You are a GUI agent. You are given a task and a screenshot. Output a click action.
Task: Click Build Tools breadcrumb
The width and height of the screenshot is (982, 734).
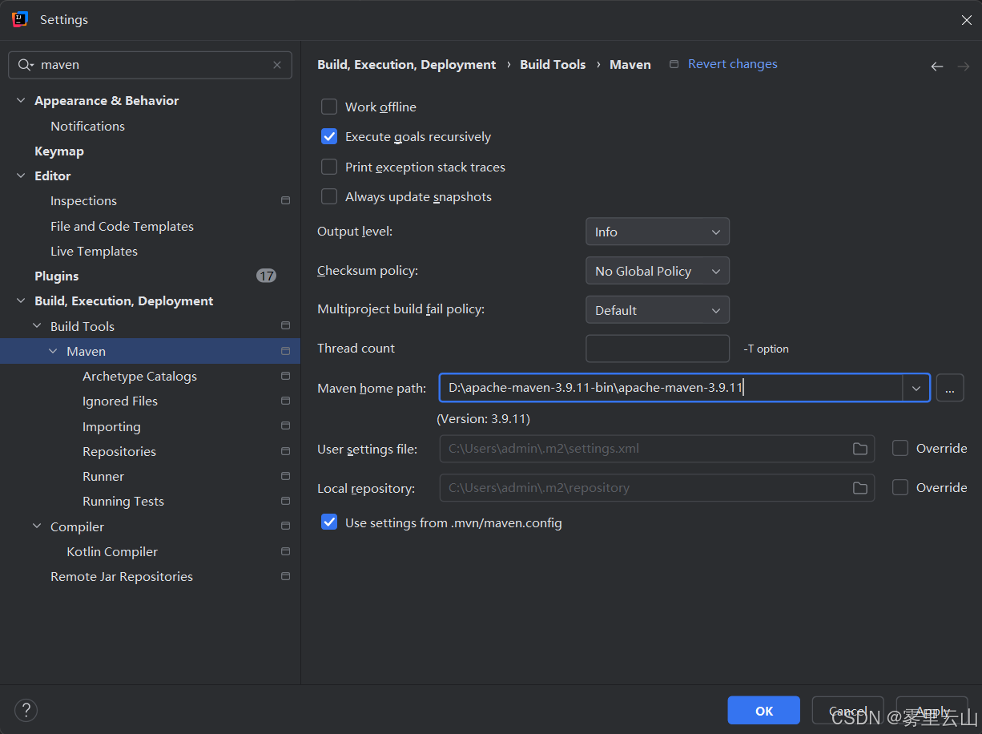[x=553, y=65]
